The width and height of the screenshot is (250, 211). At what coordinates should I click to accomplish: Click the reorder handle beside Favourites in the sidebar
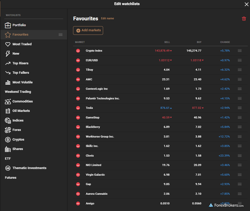click(60, 35)
